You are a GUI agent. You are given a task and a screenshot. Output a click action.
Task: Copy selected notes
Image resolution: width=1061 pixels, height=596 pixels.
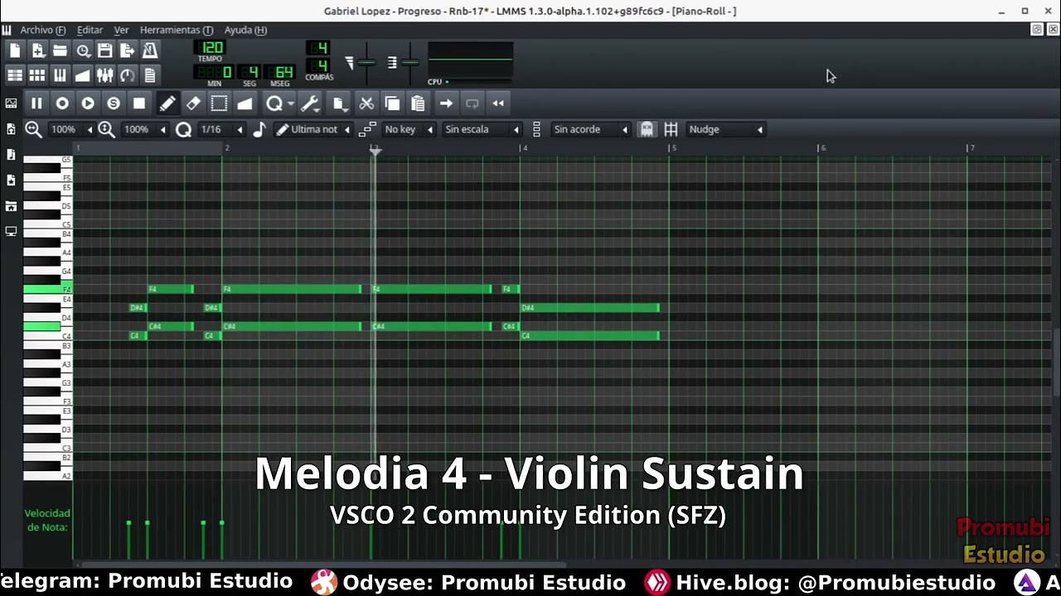pos(392,103)
